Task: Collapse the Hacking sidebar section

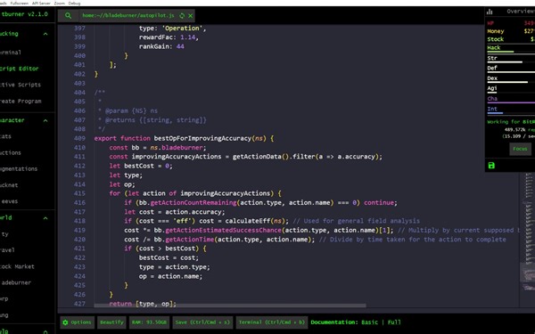Action: 45,34
